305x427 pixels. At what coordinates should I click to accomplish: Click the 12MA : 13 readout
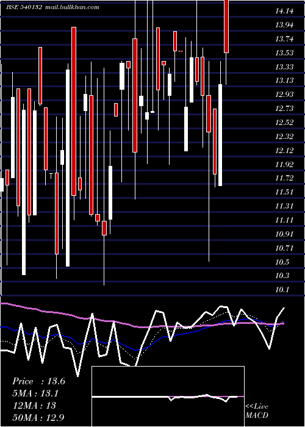pos(34,406)
